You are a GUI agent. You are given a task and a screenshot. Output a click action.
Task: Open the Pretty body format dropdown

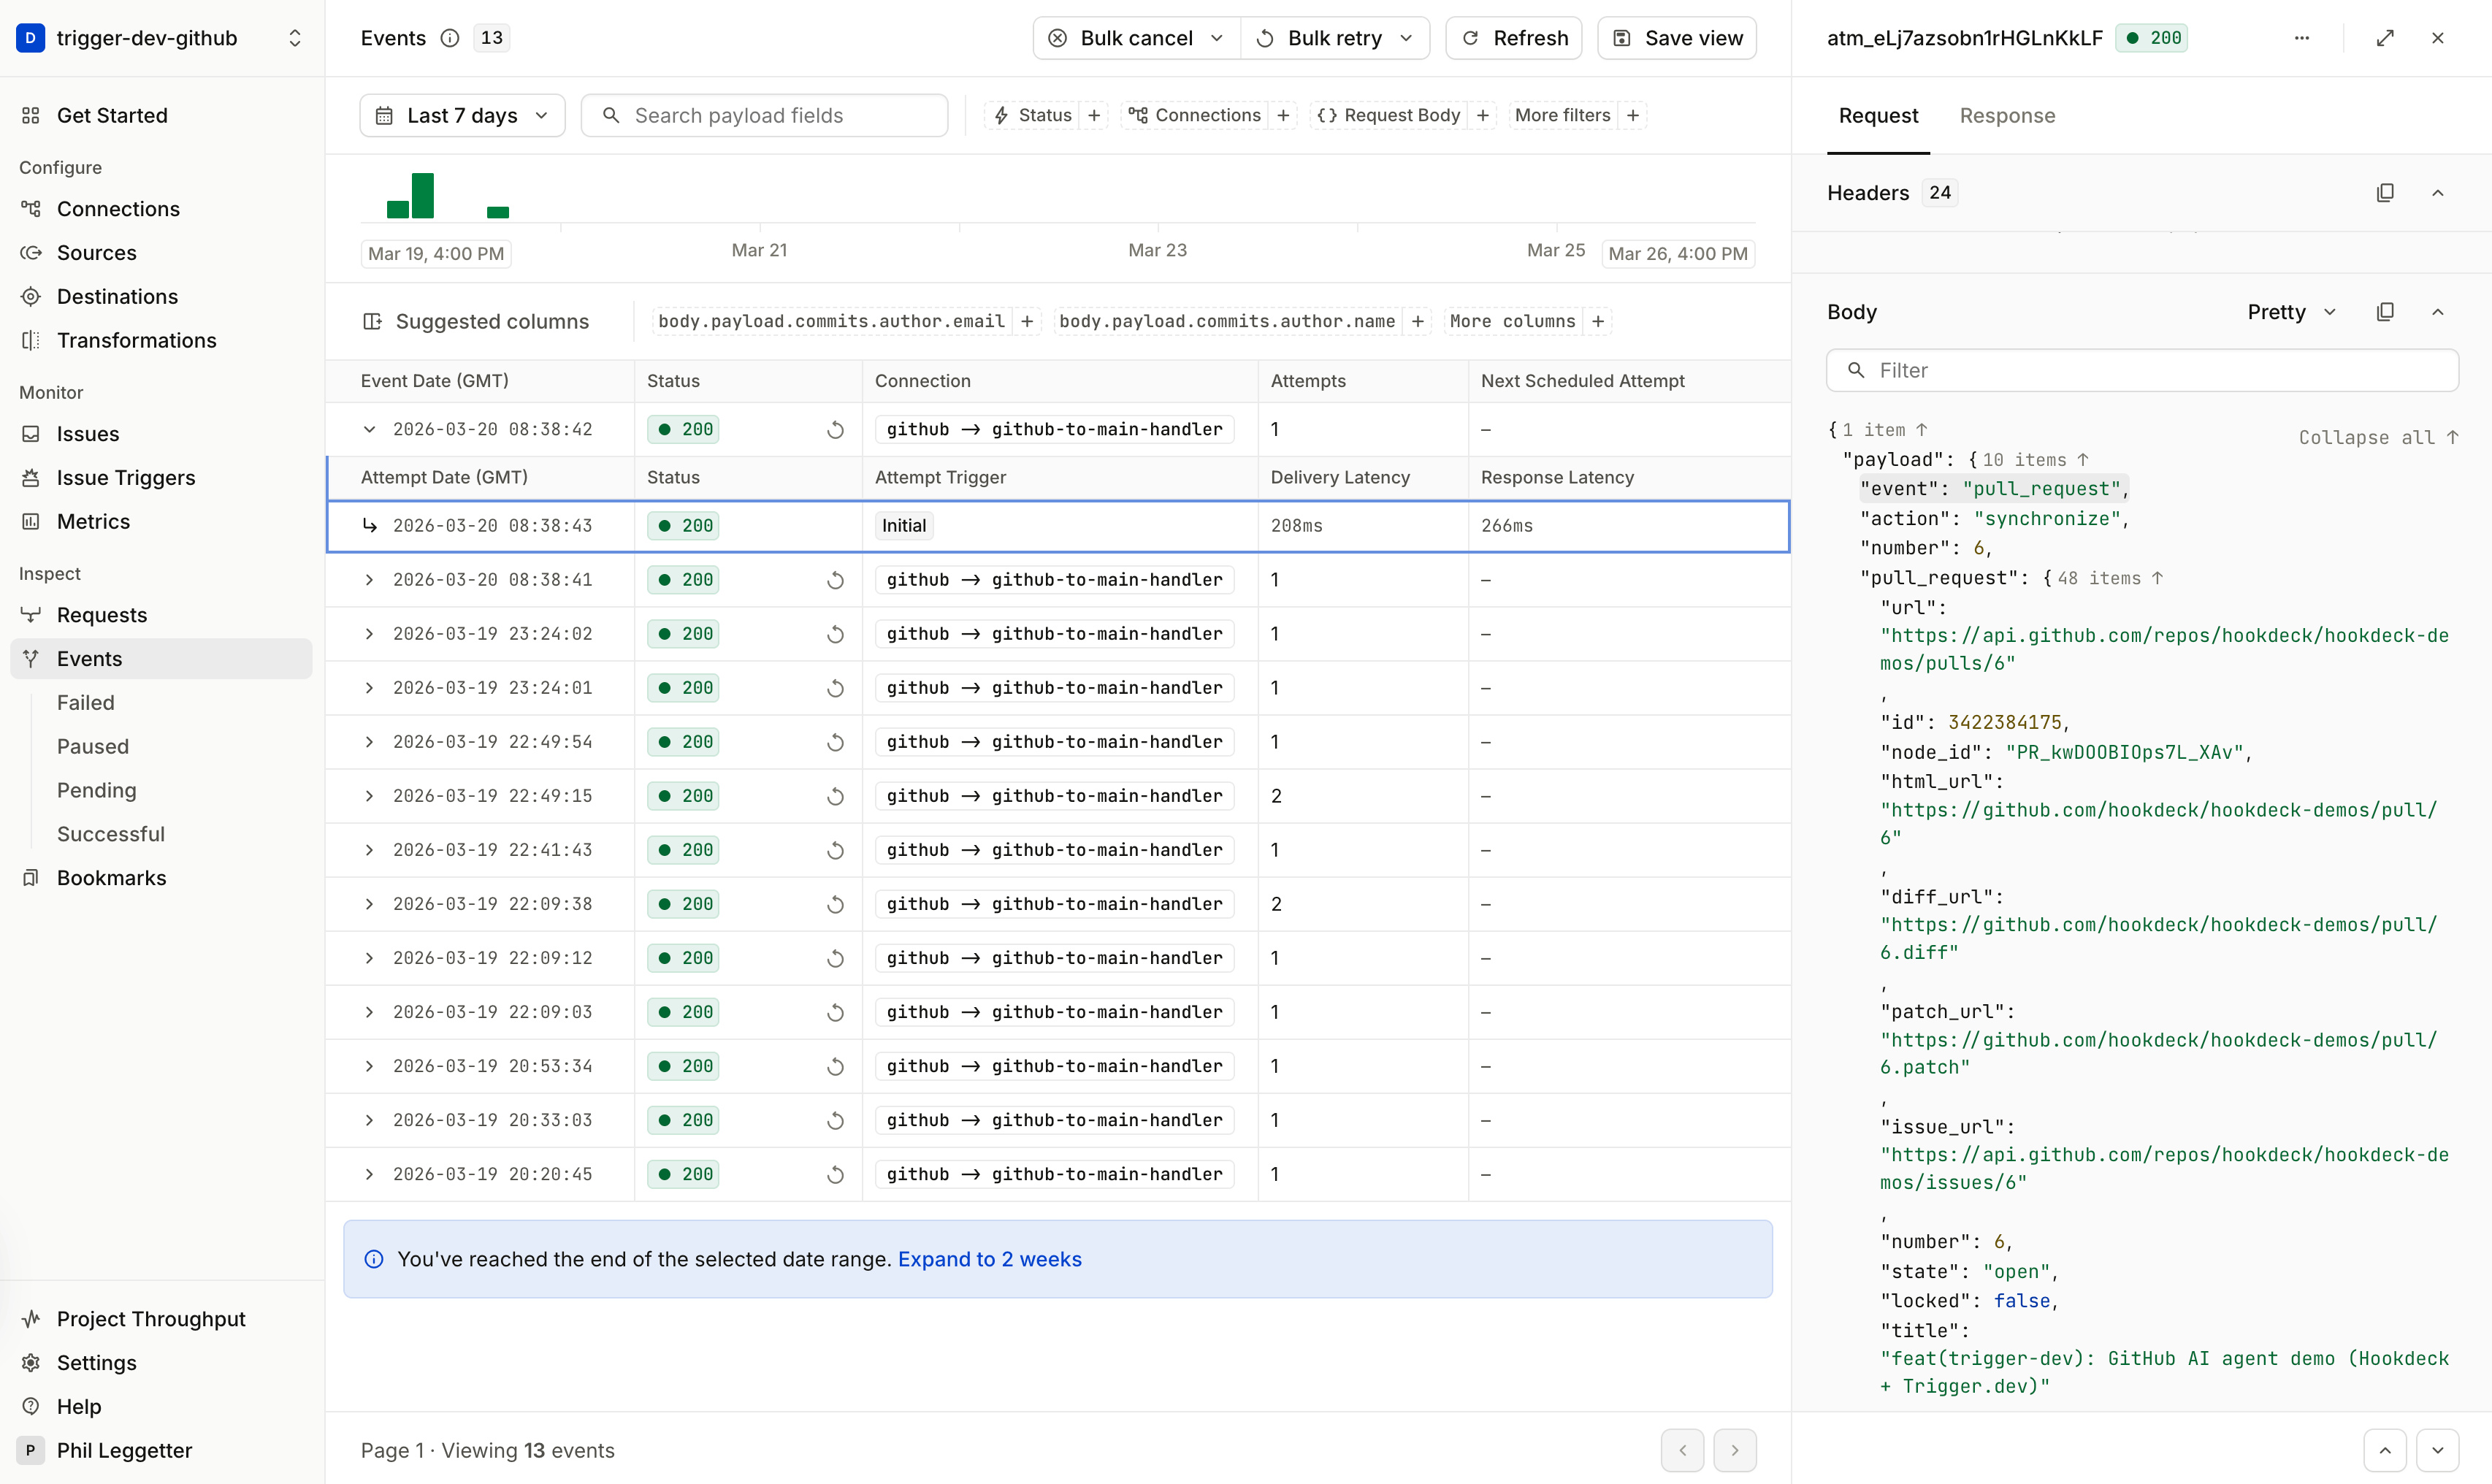coord(2290,311)
